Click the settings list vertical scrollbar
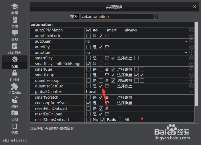Image resolution: width=201 pixels, height=145 pixels. tap(197, 64)
